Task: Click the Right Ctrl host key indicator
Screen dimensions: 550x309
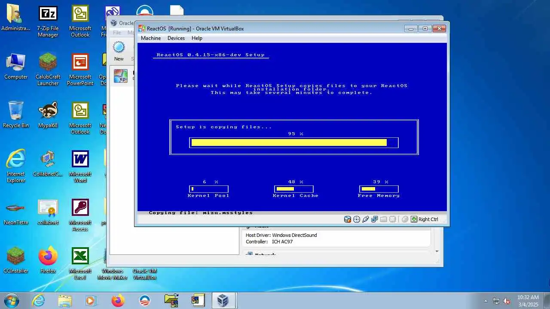Action: pos(425,219)
